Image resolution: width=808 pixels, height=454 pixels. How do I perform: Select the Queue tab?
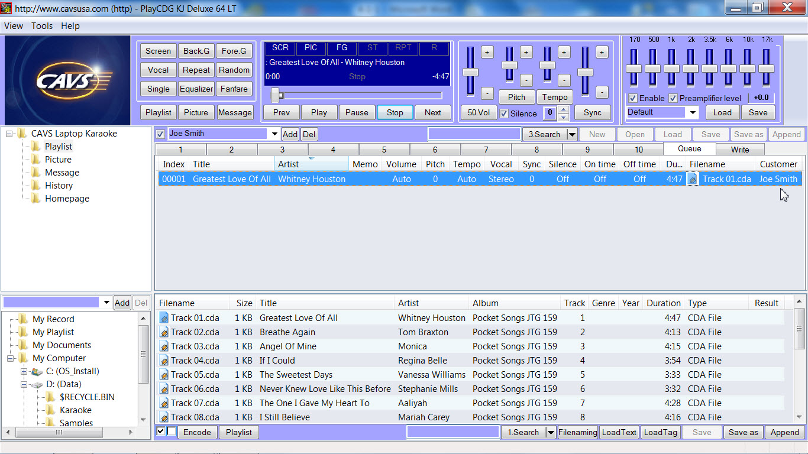pyautogui.click(x=690, y=149)
